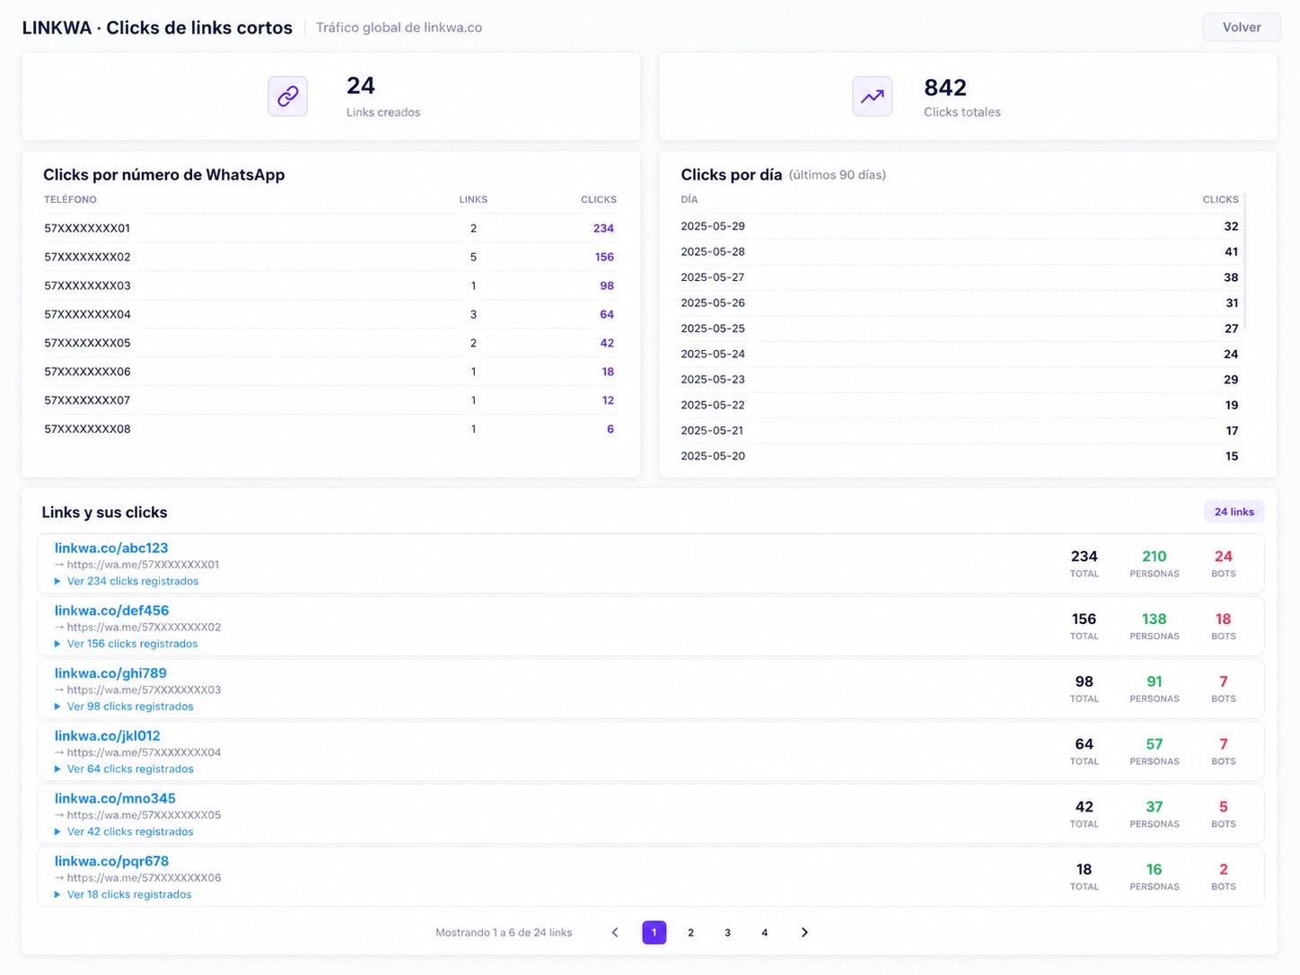Expand 'Ver 234 clicks registrados' details
Image resolution: width=1300 pixels, height=975 pixels.
click(x=127, y=581)
